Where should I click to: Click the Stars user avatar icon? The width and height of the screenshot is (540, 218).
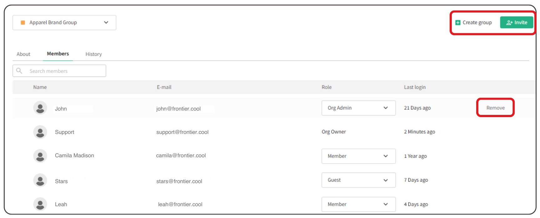click(x=40, y=180)
